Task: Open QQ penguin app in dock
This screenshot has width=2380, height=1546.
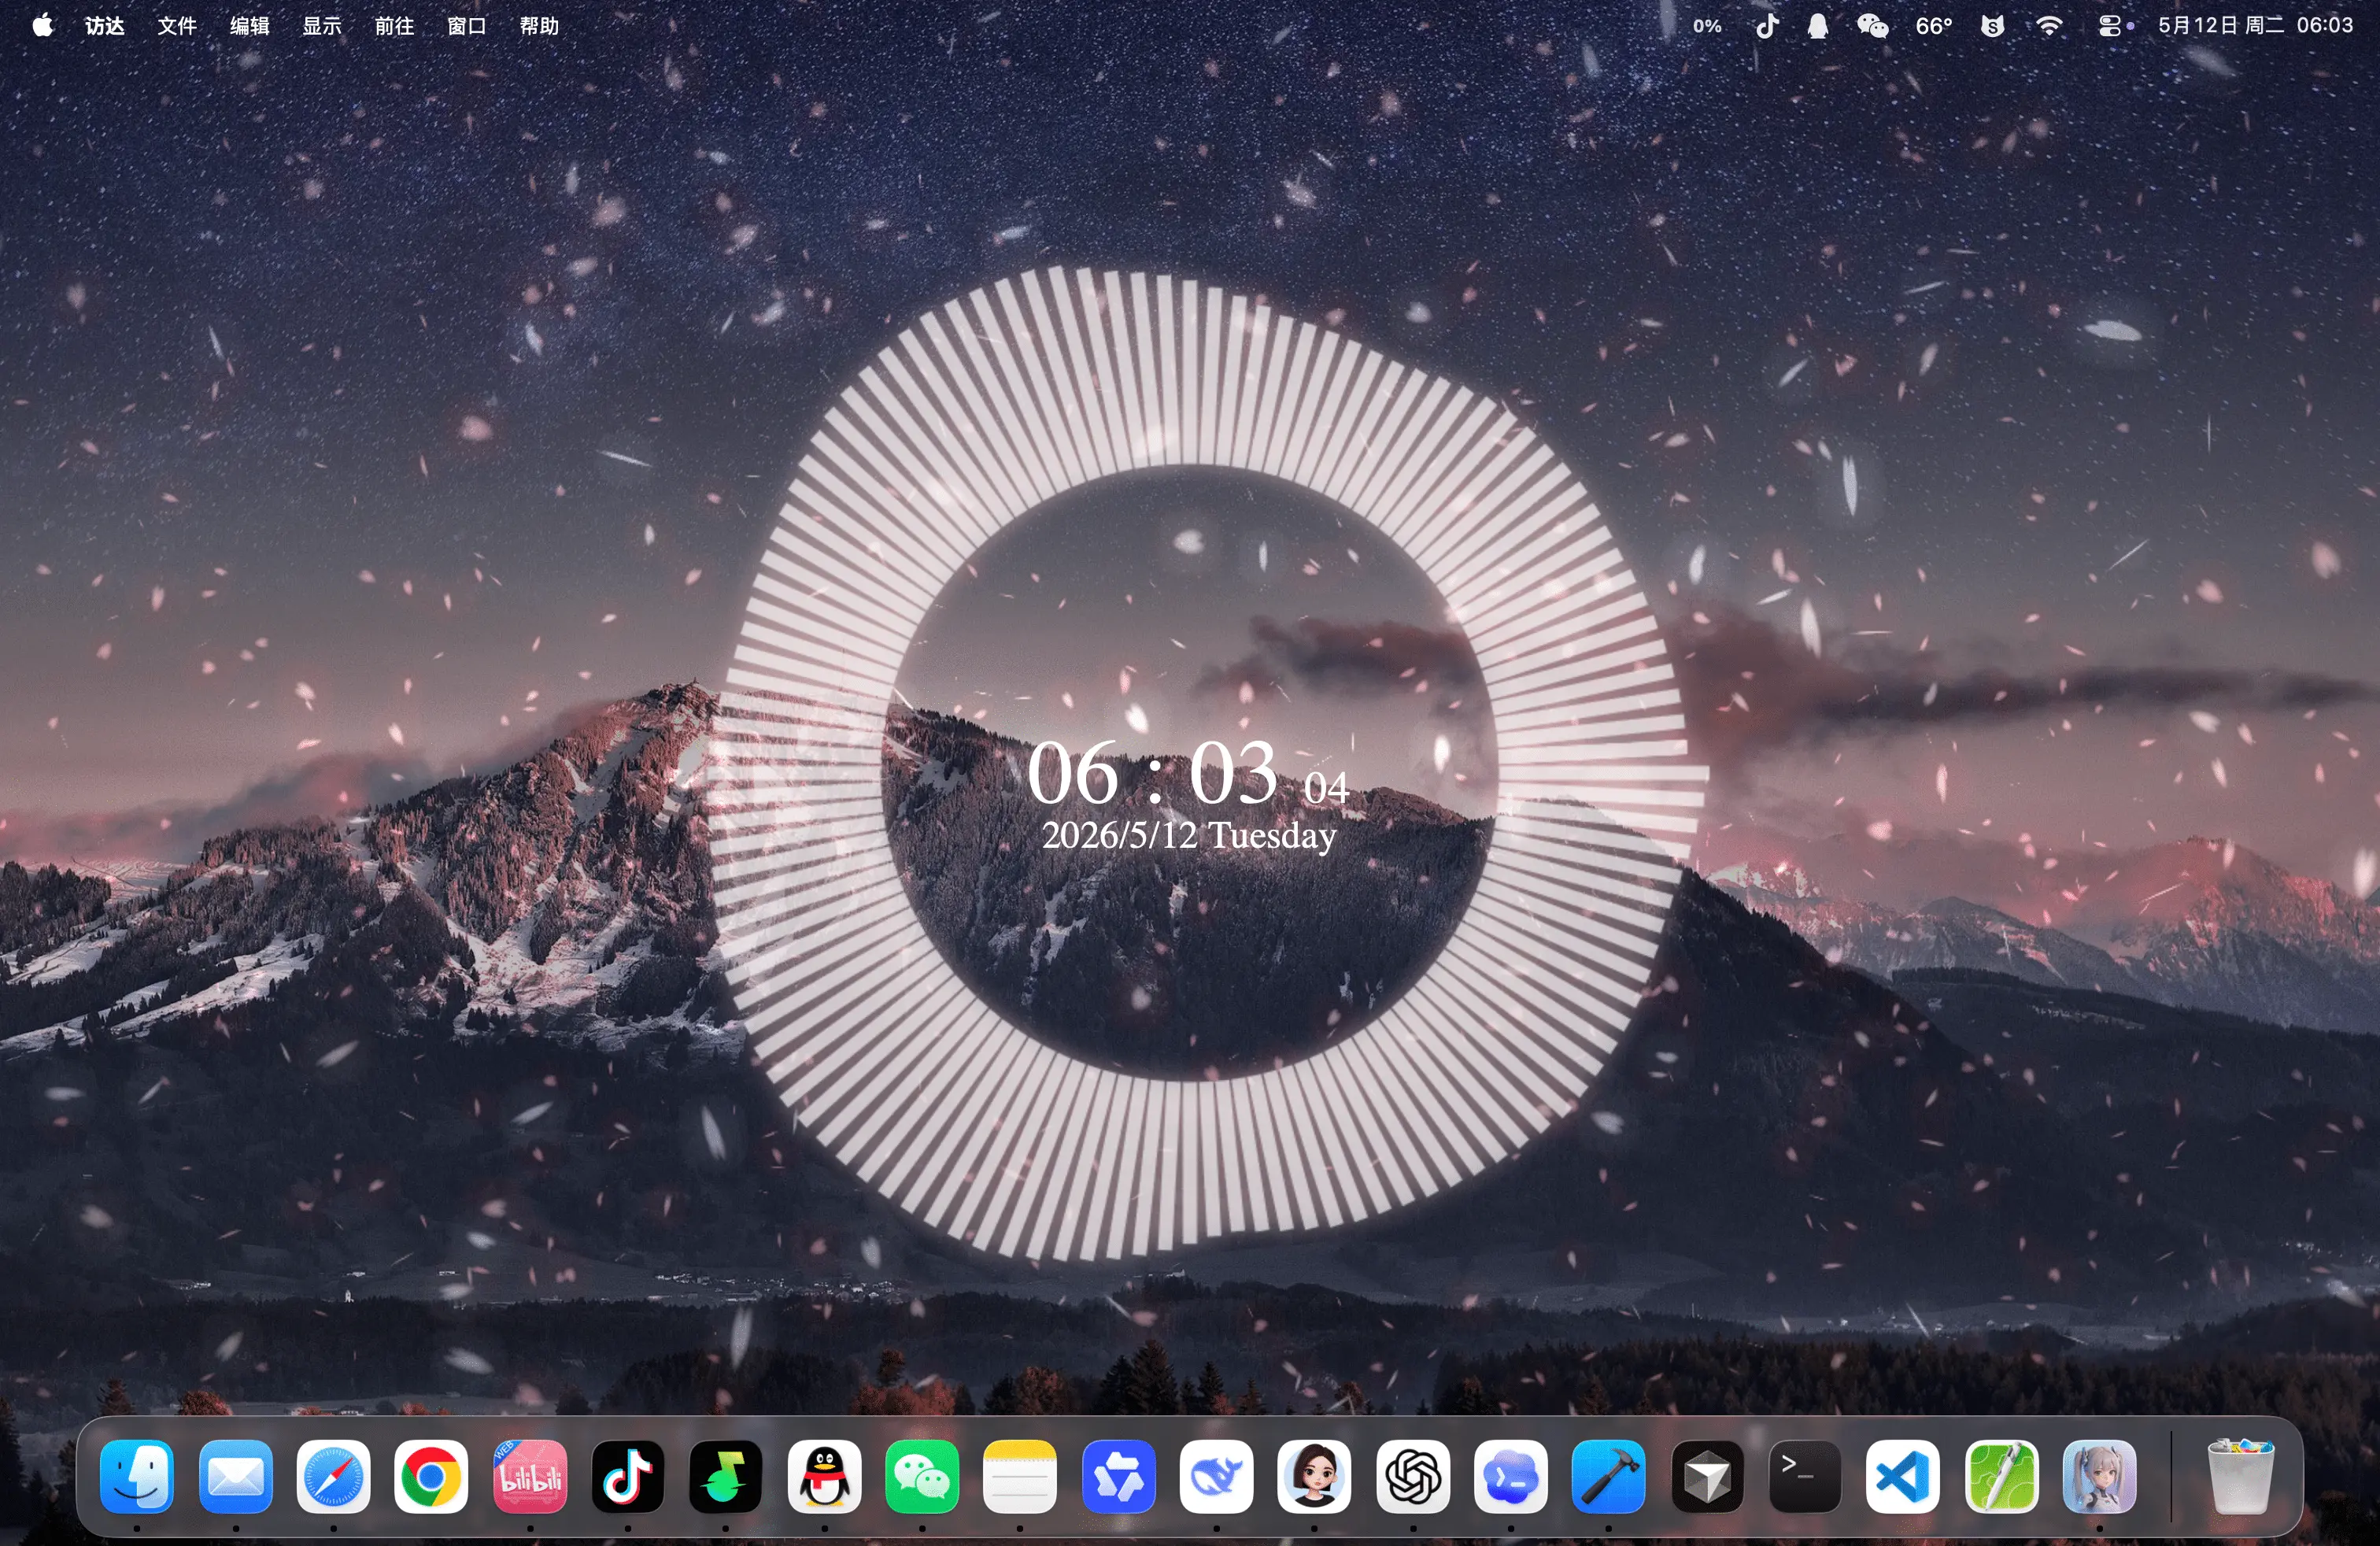Action: (823, 1477)
